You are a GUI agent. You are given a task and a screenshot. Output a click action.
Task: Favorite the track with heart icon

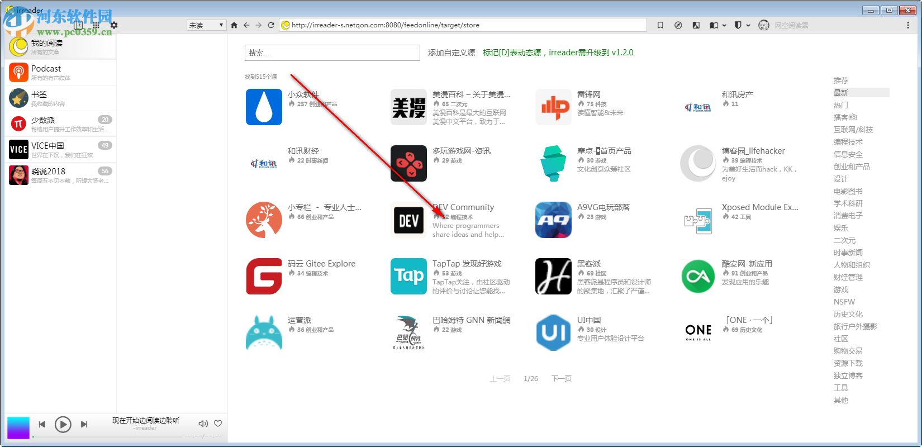218,424
